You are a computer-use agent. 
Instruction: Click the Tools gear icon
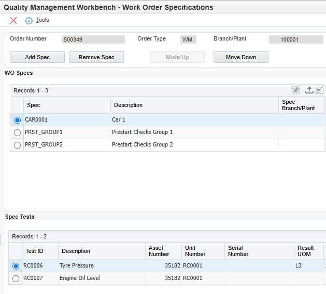(29, 20)
